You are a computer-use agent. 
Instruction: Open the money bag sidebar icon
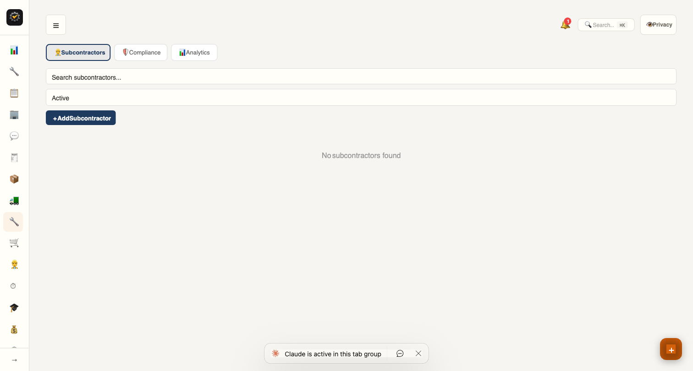click(14, 329)
